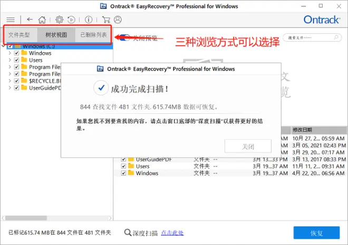
Task: Maximize the EasyRecovery window
Action: click(321, 6)
